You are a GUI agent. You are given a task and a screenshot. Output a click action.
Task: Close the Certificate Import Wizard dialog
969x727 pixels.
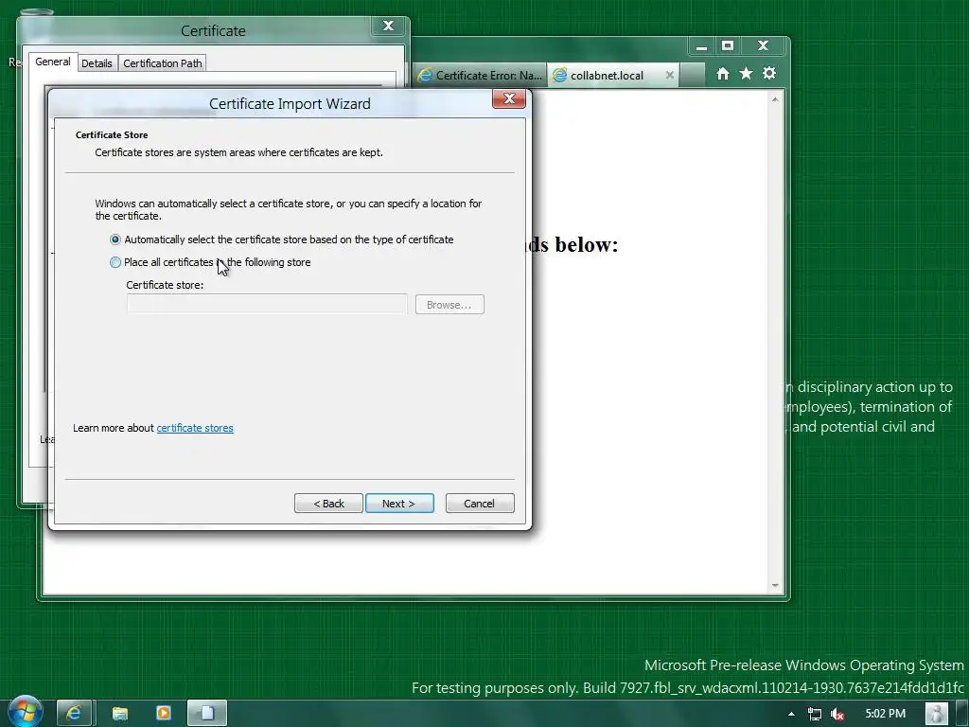(x=508, y=98)
